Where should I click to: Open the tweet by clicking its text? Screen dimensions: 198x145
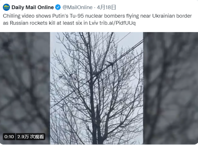click(x=97, y=19)
